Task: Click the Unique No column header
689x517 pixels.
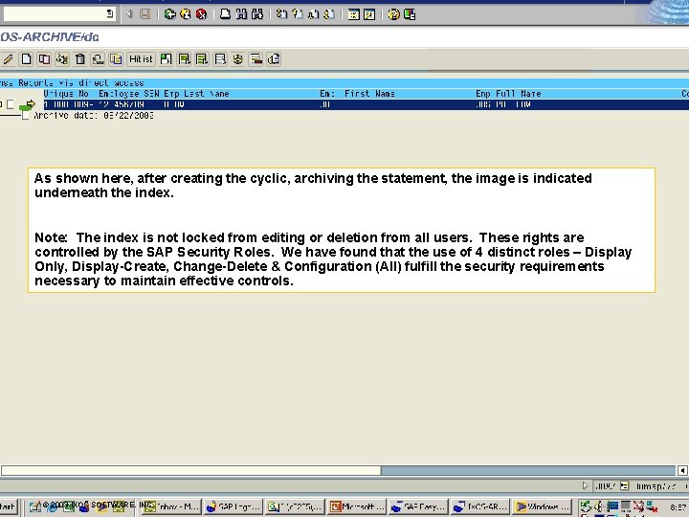Action: point(66,94)
